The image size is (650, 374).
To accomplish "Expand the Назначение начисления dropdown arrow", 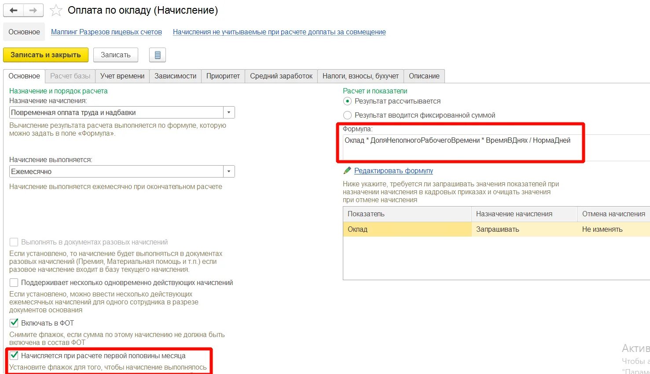I will point(229,112).
